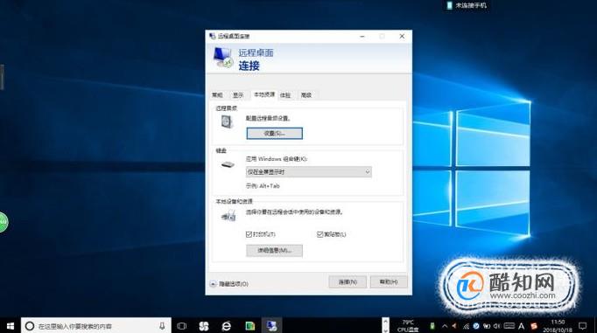Open the remote audio 设置(S)... button

pos(275,134)
